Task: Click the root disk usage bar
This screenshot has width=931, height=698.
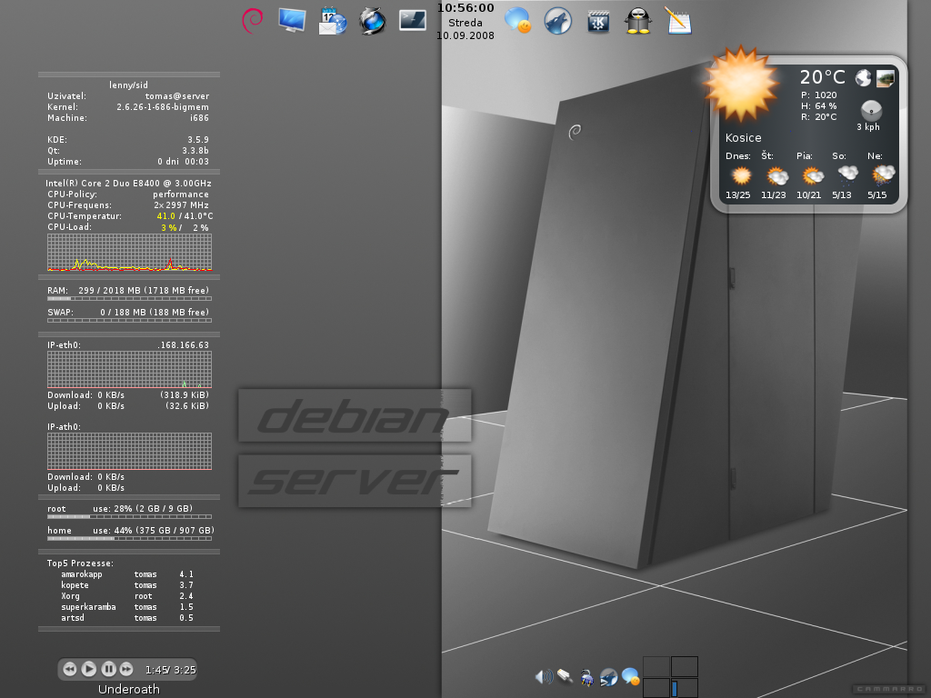Action: pos(129,517)
